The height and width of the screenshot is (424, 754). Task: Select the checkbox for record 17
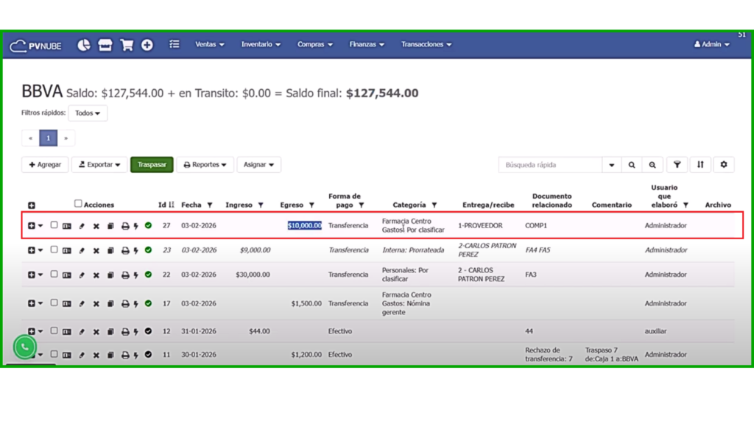click(x=54, y=303)
